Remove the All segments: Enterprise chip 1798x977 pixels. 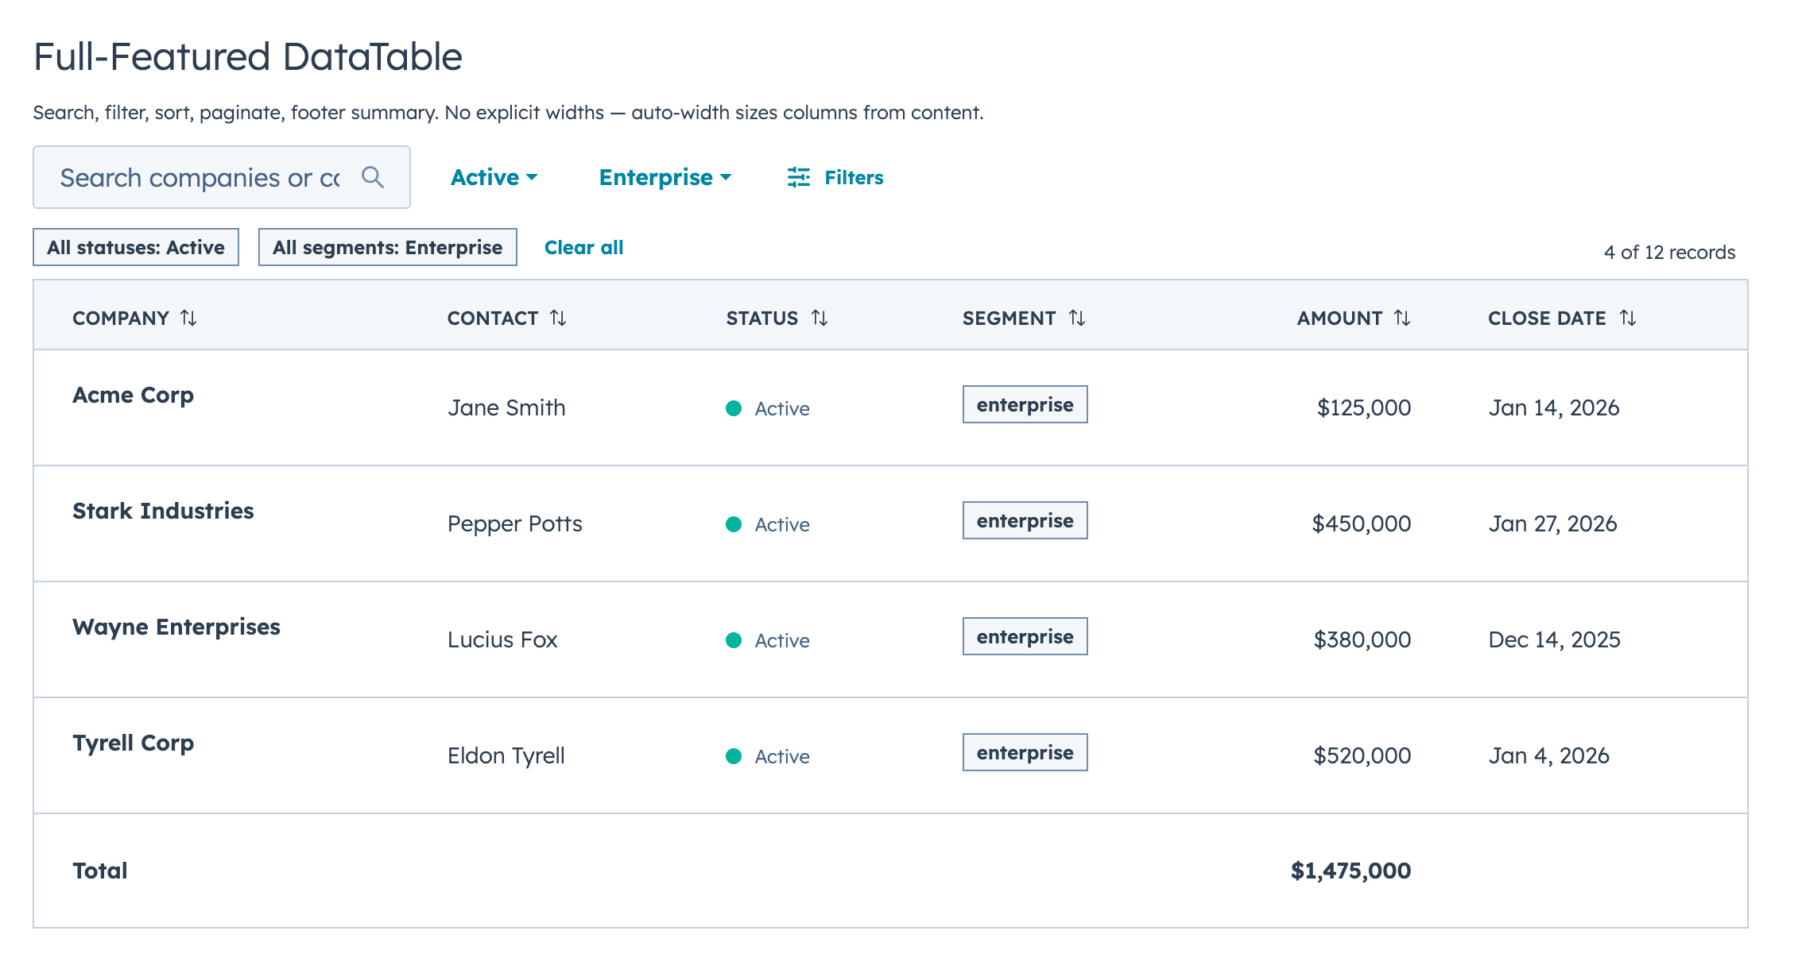[x=387, y=247]
